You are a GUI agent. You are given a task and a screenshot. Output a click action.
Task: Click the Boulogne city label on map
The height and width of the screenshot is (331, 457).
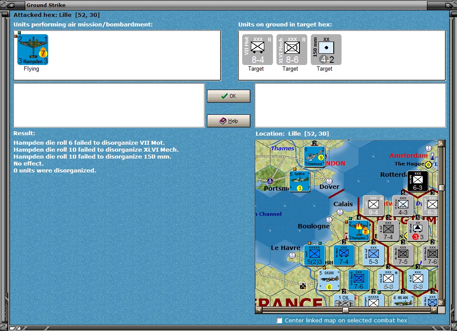pyautogui.click(x=314, y=226)
